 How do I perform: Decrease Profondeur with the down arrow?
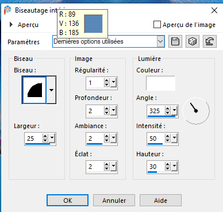tap(107, 113)
